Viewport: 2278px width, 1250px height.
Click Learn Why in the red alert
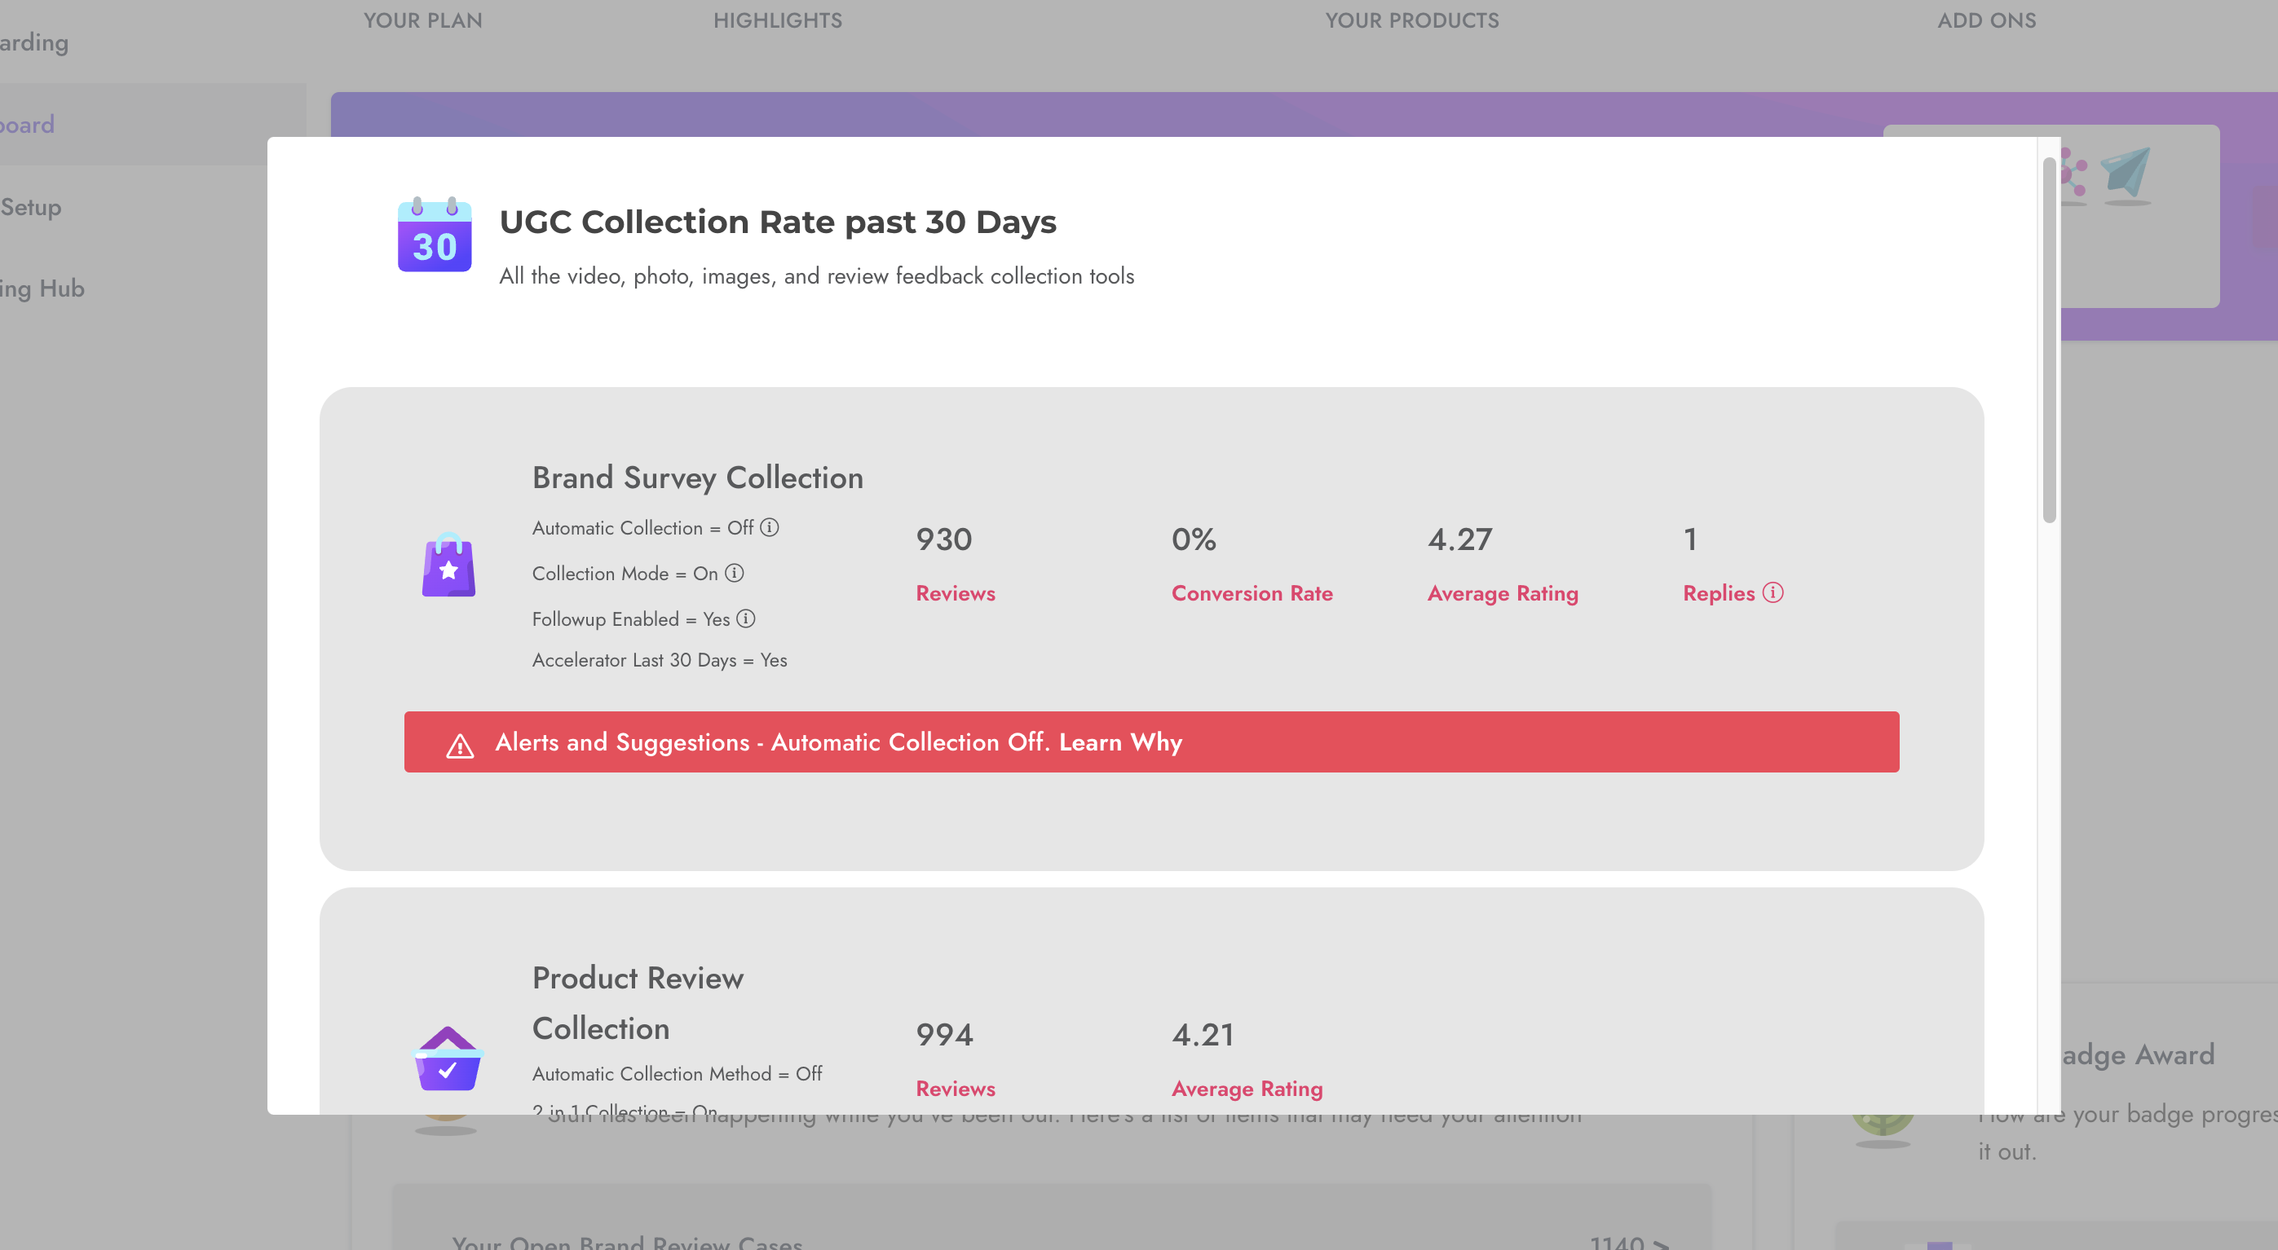click(x=1120, y=742)
